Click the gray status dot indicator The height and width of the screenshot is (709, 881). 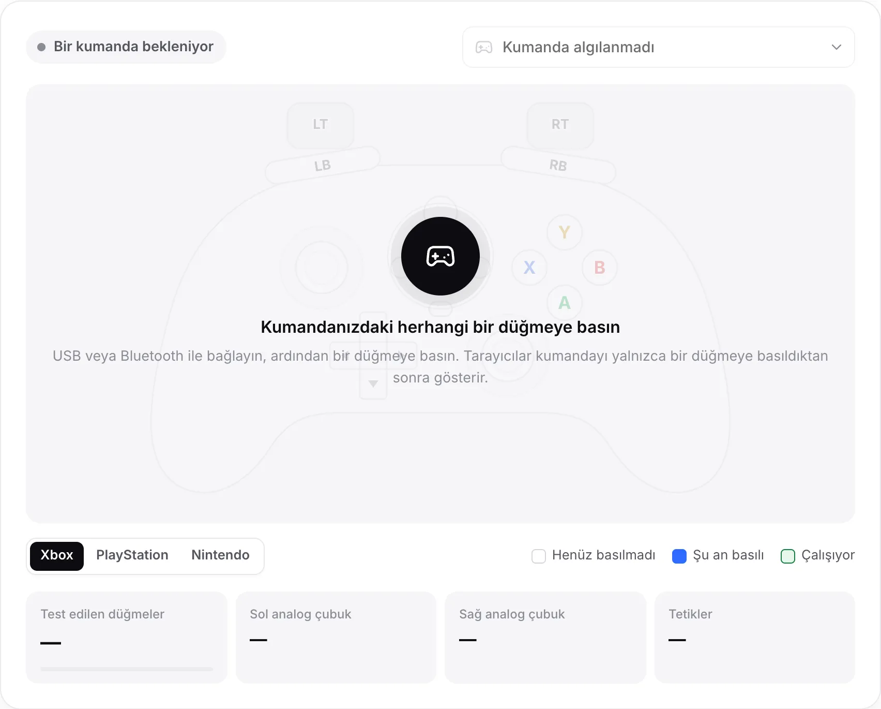[41, 47]
